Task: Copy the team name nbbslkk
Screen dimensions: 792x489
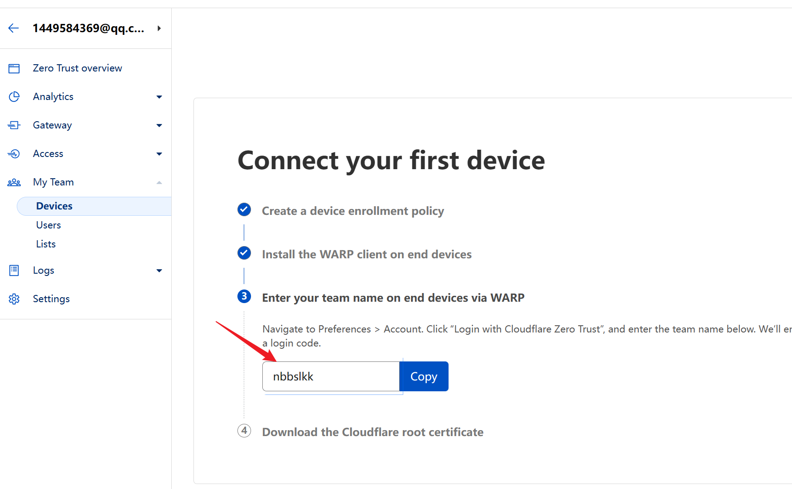Action: pyautogui.click(x=424, y=376)
